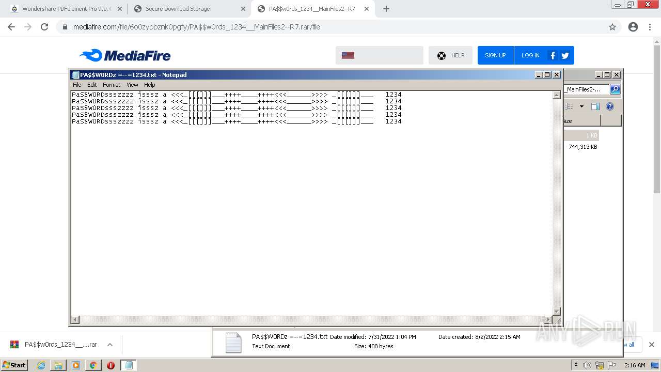Click the Explorer search box field

pyautogui.click(x=586, y=89)
